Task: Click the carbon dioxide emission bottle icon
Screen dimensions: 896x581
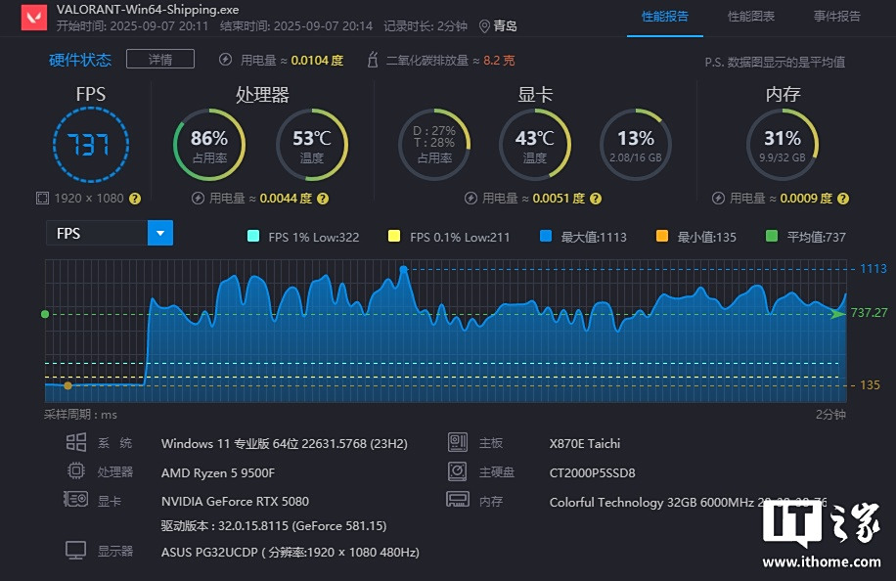Action: click(x=372, y=60)
